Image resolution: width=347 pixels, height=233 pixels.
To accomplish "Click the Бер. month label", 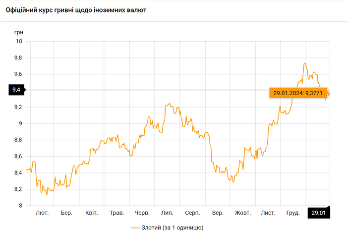I will (x=66, y=213).
